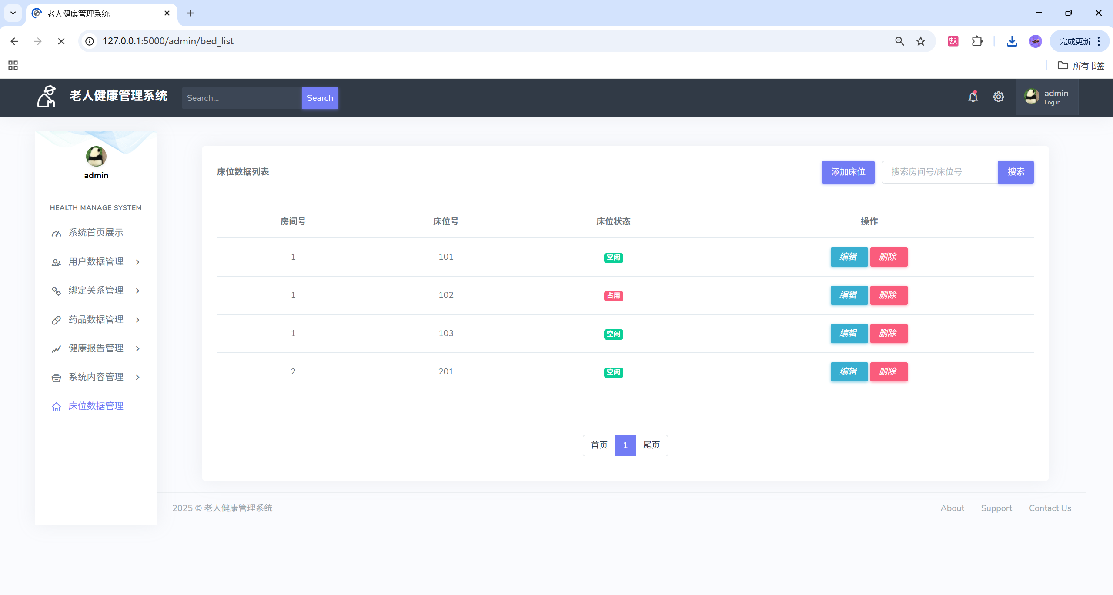Edit the bed 201 row

pos(849,372)
